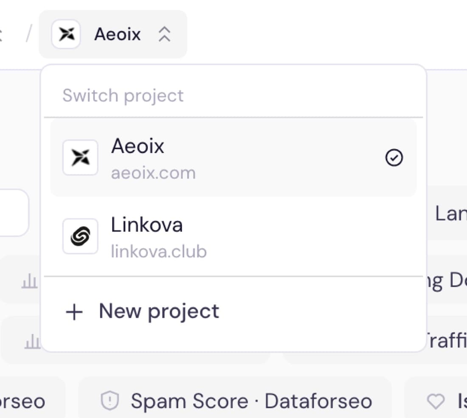The height and width of the screenshot is (418, 467).
Task: Switch to the Linkova project
Action: tap(233, 237)
